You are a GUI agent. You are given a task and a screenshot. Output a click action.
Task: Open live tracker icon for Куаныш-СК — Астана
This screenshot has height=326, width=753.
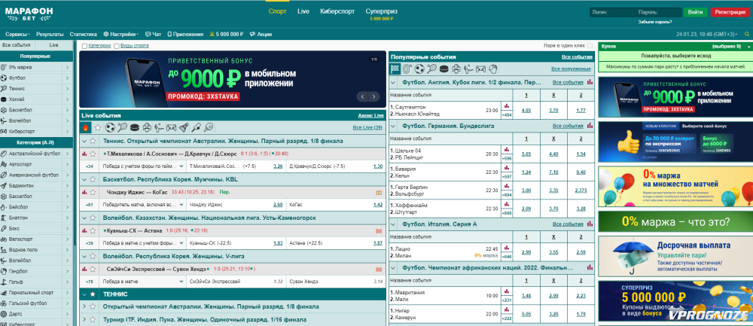click(x=379, y=230)
